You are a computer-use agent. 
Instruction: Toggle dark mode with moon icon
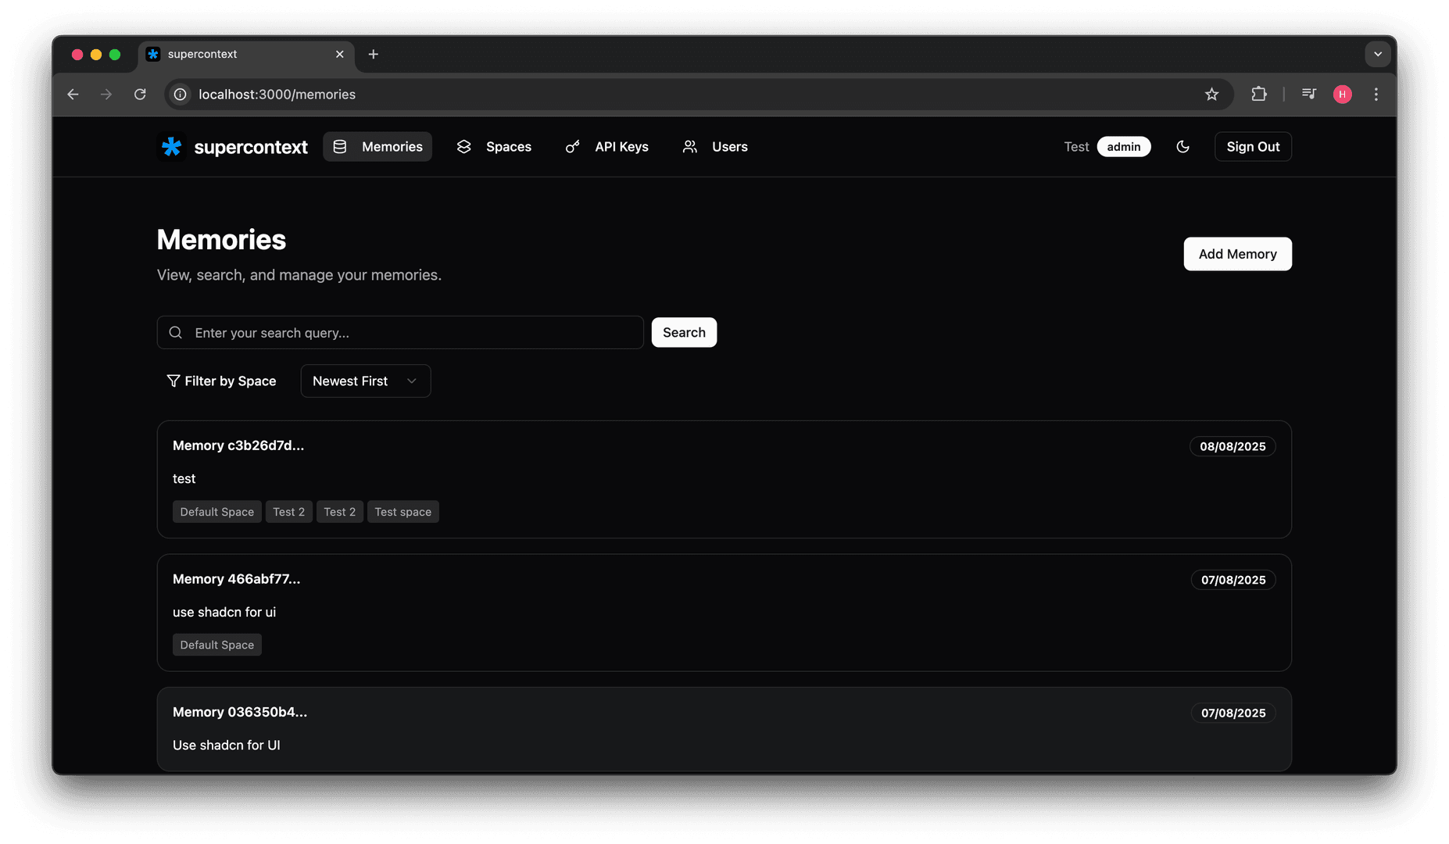click(x=1182, y=147)
